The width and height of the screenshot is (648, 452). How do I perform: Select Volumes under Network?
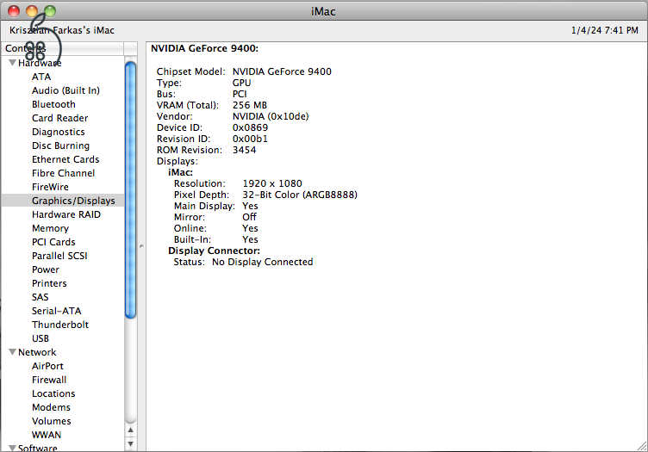coord(52,421)
